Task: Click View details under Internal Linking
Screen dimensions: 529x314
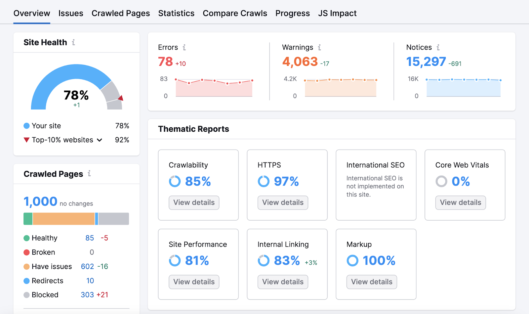Action: [283, 282]
